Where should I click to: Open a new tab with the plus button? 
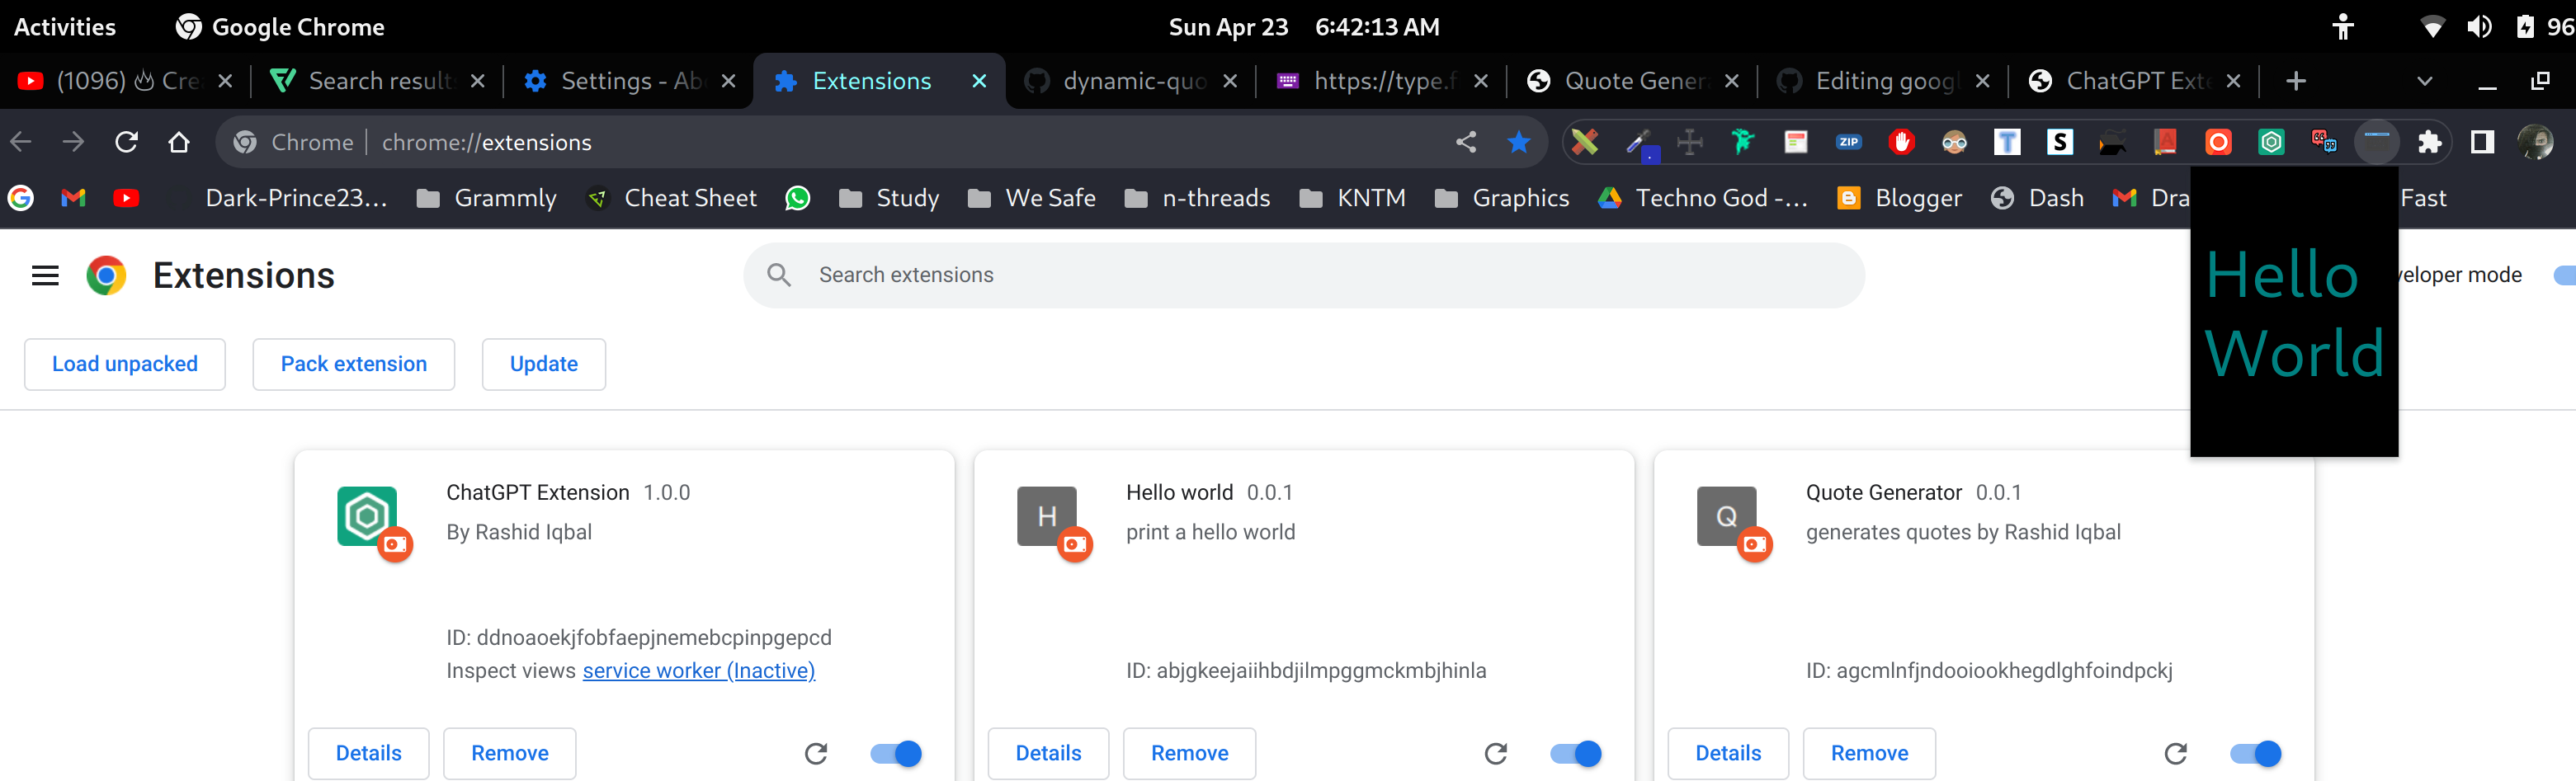(x=2296, y=81)
